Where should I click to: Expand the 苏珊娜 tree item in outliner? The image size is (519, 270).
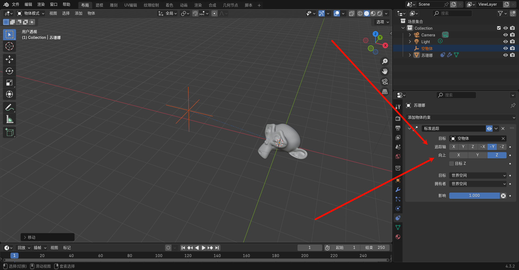[410, 55]
